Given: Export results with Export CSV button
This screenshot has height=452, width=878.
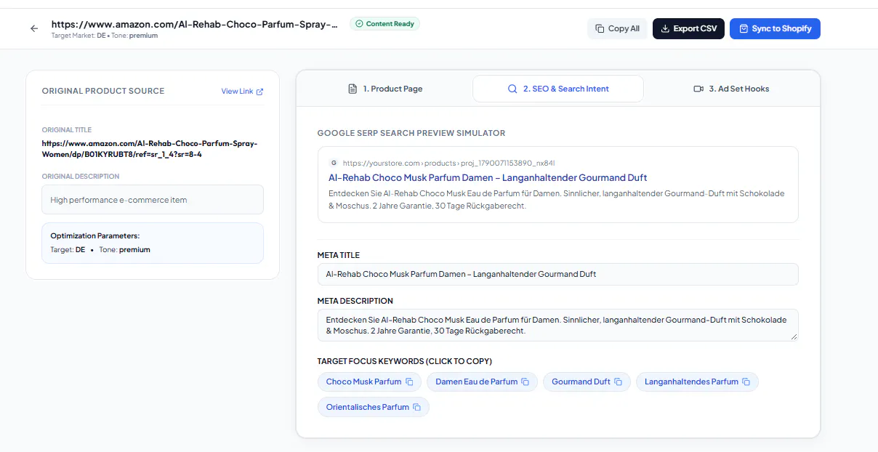Looking at the screenshot, I should [x=688, y=28].
